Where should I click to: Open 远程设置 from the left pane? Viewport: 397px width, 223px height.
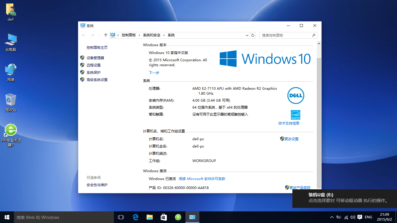(x=94, y=65)
